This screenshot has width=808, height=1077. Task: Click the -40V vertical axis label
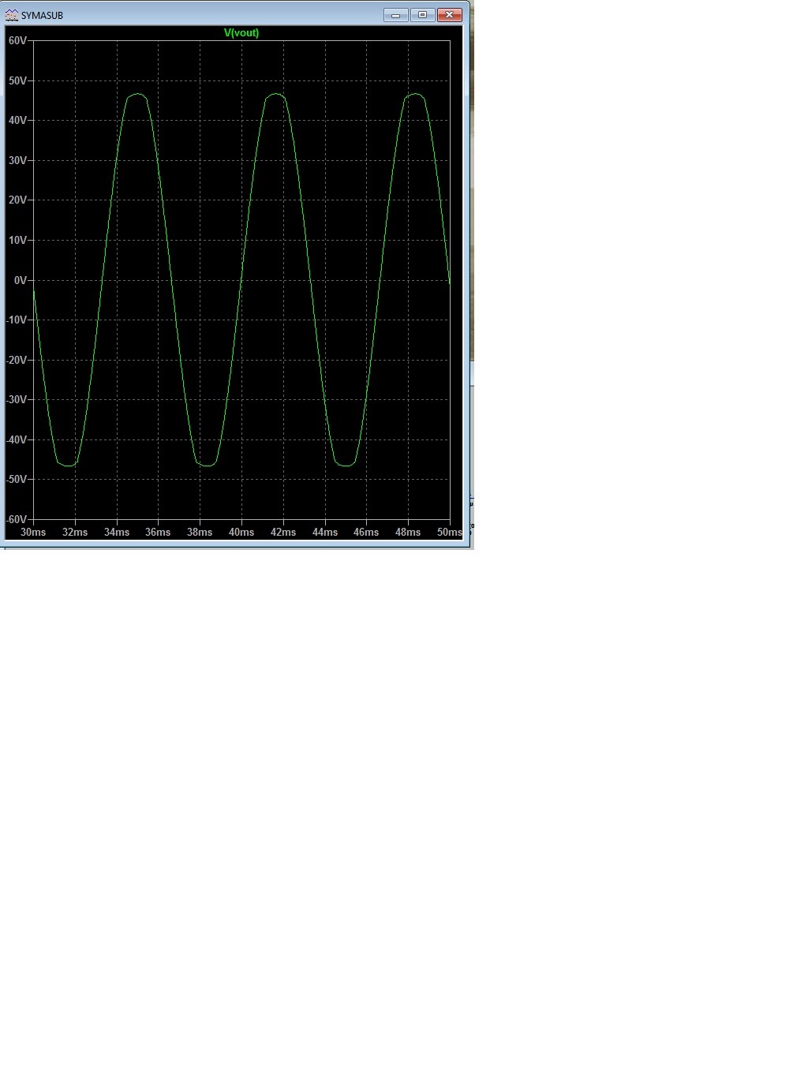click(17, 439)
